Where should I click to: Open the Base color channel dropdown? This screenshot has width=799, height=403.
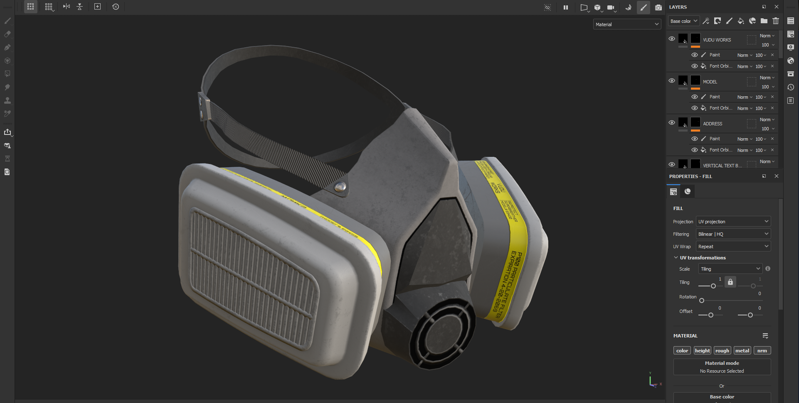[x=684, y=21]
